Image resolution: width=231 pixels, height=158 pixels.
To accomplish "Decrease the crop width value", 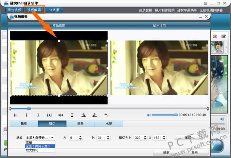I will point(145,139).
